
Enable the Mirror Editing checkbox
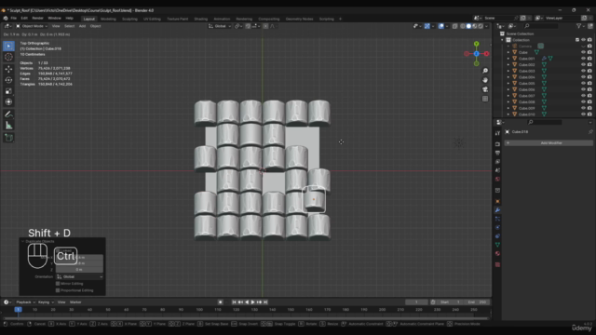[x=58, y=284]
